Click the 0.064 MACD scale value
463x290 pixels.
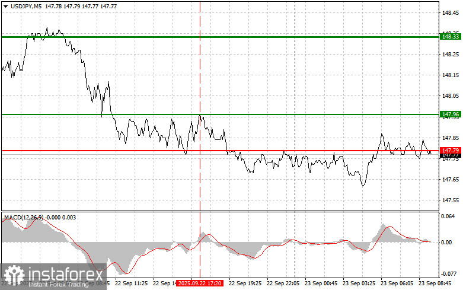pyautogui.click(x=448, y=216)
